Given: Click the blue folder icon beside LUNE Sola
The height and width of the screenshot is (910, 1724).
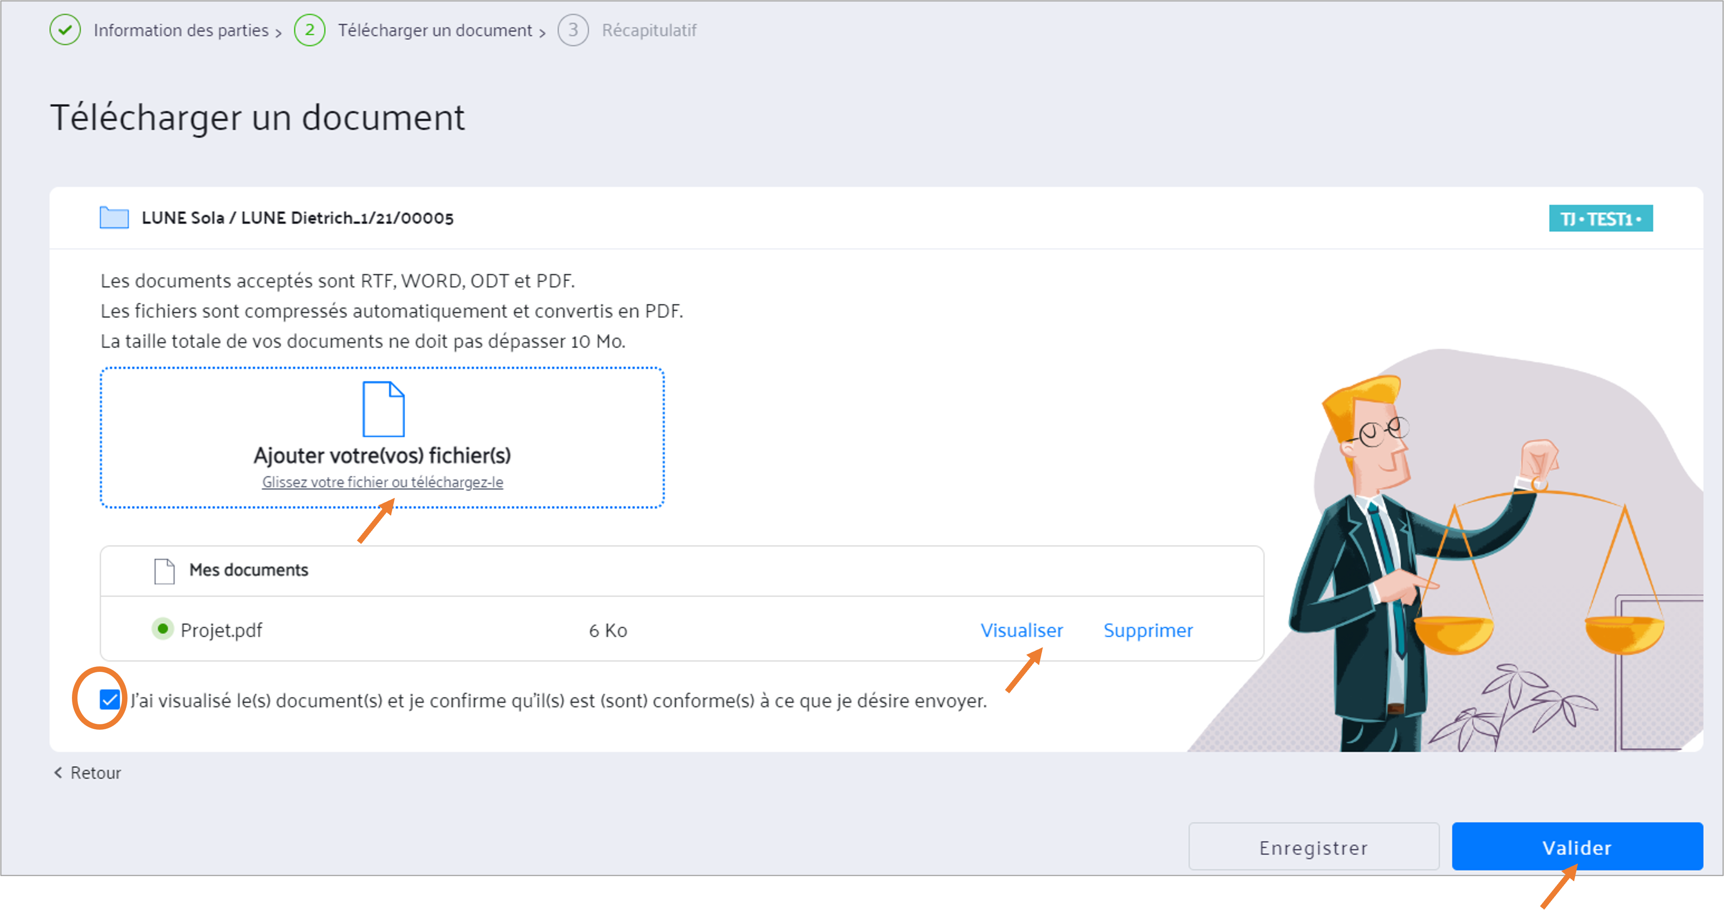Looking at the screenshot, I should [115, 217].
